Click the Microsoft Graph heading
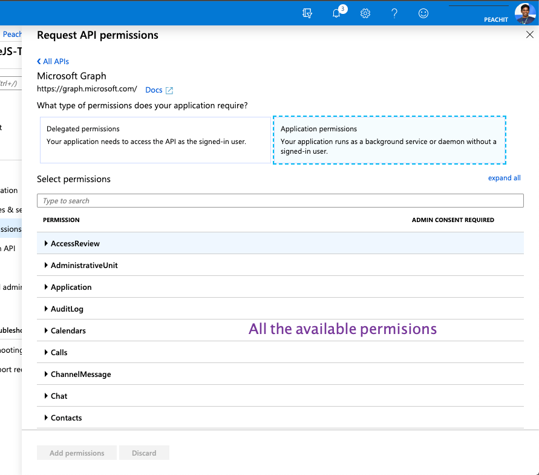The width and height of the screenshot is (539, 475). click(x=71, y=76)
